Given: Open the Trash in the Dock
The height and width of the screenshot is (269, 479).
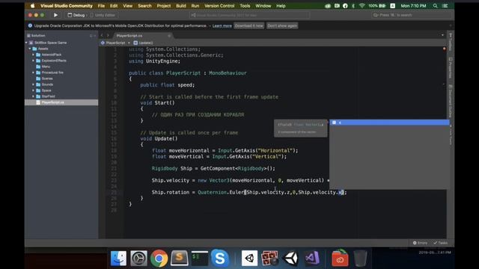Looking at the screenshot, I should click(x=360, y=259).
